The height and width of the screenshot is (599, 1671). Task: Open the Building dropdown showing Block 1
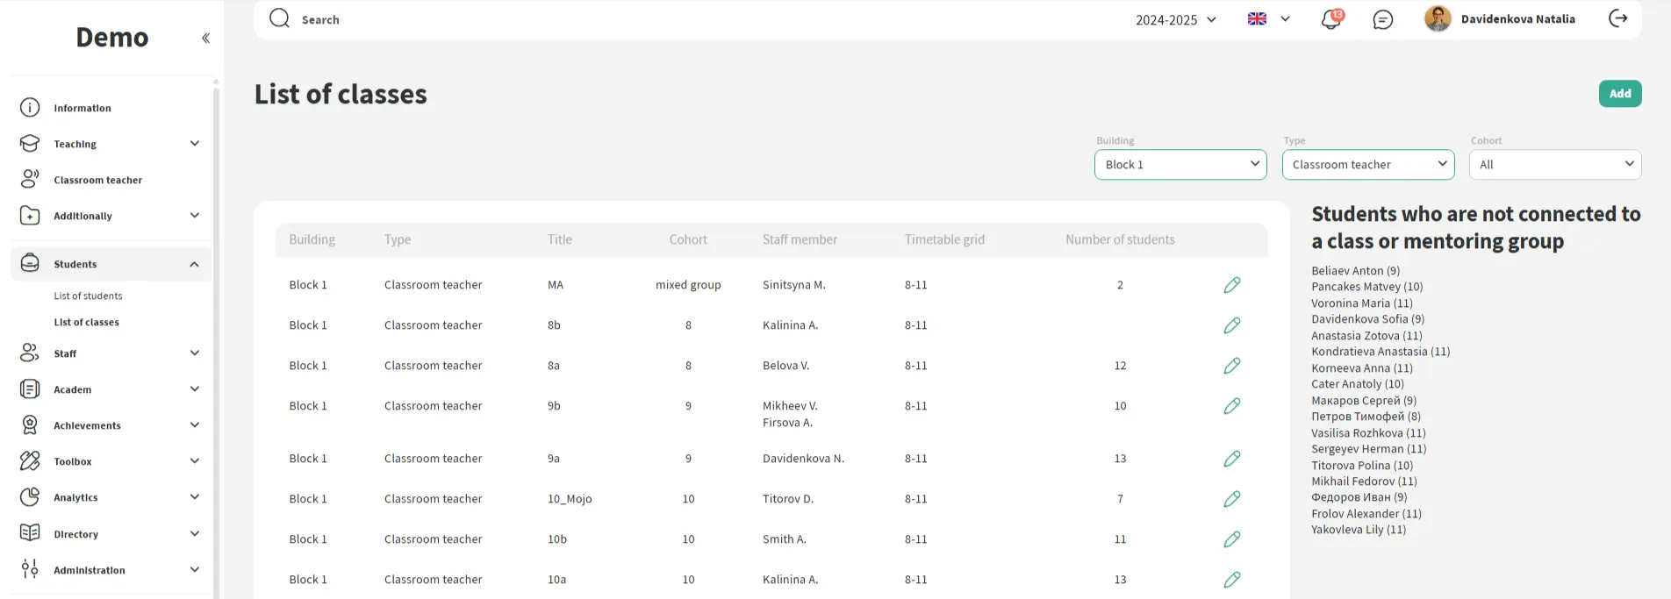1180,165
